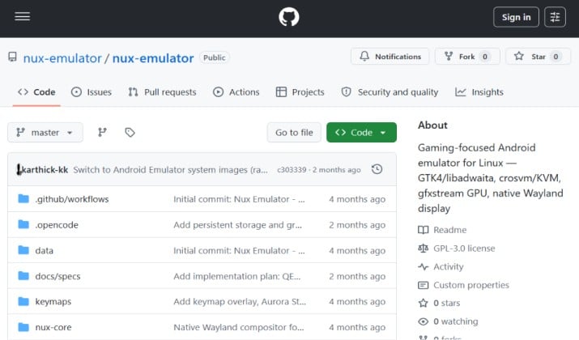Open the docs/specs folder
This screenshot has height=340, width=579.
(x=57, y=276)
